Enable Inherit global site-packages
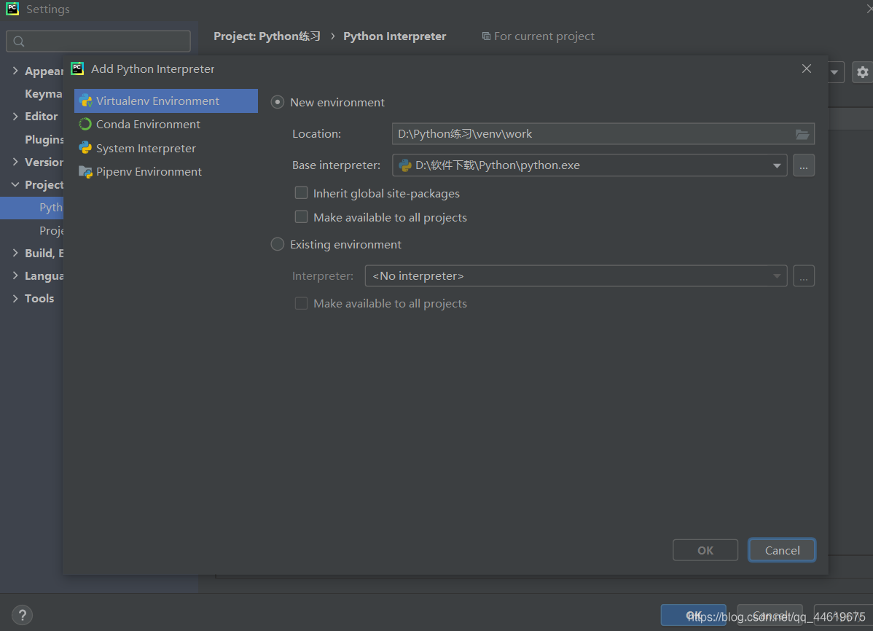The width and height of the screenshot is (873, 631). pos(301,192)
